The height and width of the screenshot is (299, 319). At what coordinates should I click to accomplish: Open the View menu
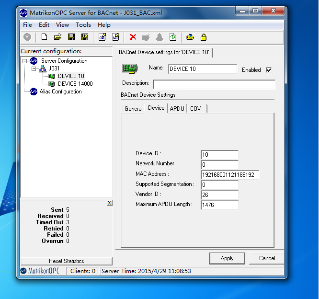[62, 25]
